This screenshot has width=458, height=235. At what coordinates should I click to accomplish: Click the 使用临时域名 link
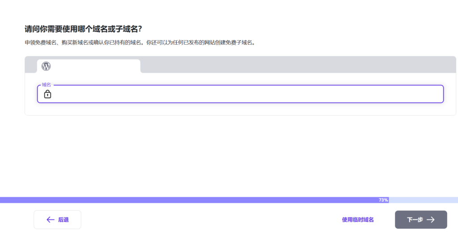pos(358,219)
